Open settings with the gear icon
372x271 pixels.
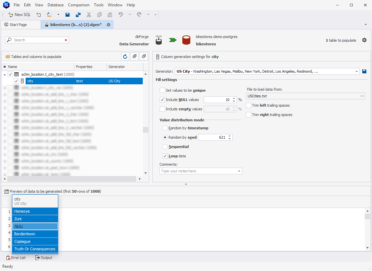(364, 40)
